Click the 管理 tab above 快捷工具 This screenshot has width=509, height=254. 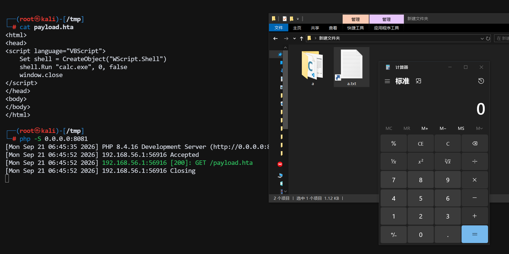(x=356, y=19)
